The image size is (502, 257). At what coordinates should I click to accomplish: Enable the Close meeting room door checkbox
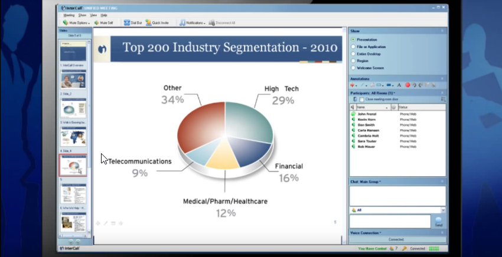click(361, 100)
